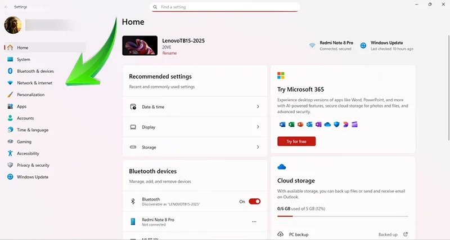Open the PC backup external link icon
The width and height of the screenshot is (450, 240).
[405, 234]
